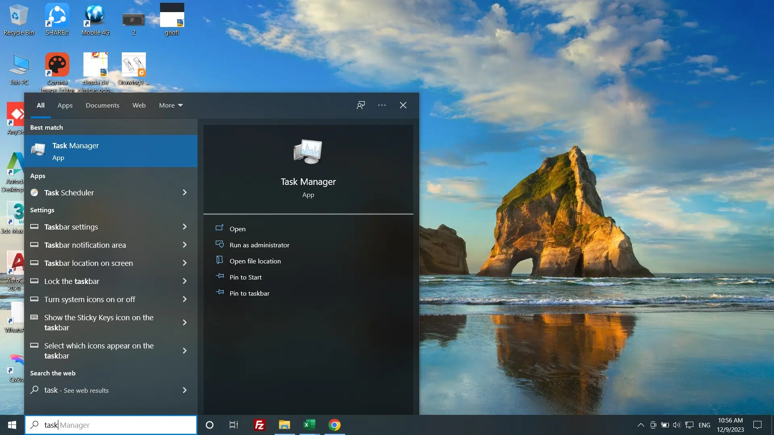Launch FileZilla from the taskbar
This screenshot has width=774, height=435.
point(259,425)
